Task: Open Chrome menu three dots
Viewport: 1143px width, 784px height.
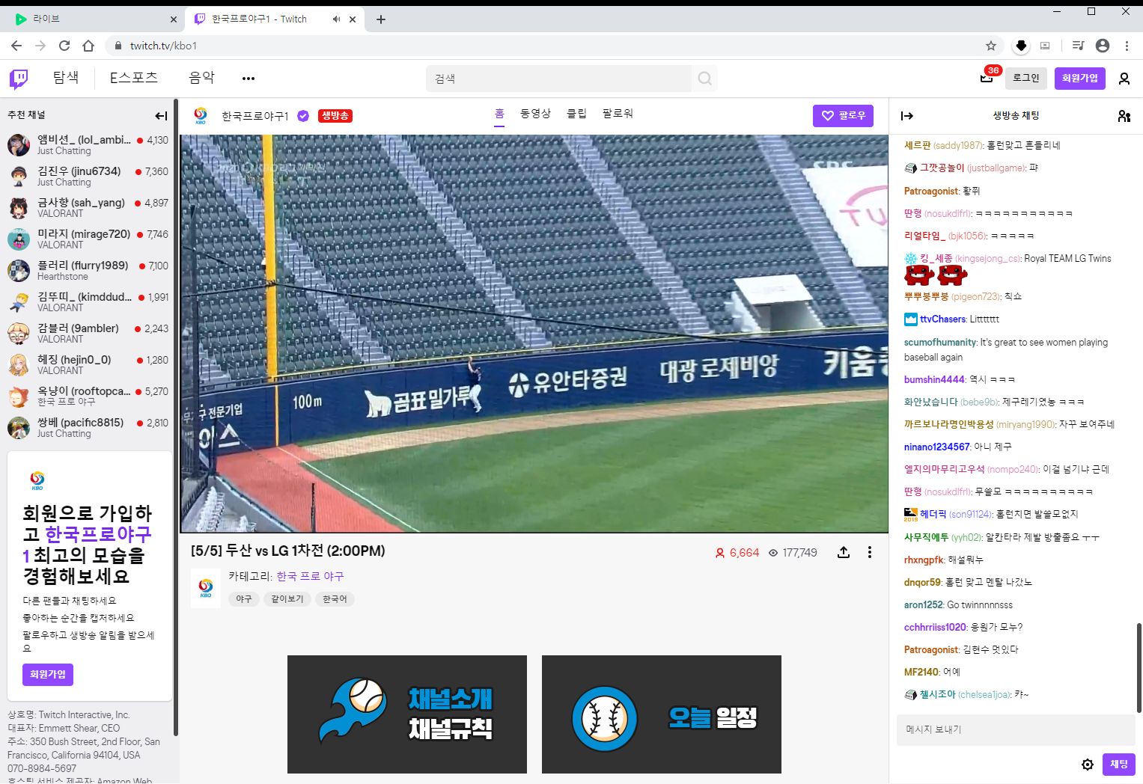Action: [x=1127, y=46]
